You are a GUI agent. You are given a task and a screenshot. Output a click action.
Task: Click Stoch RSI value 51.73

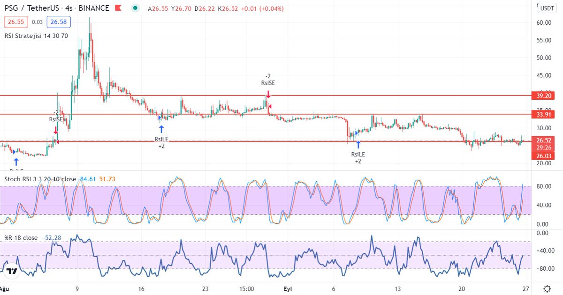(x=107, y=179)
